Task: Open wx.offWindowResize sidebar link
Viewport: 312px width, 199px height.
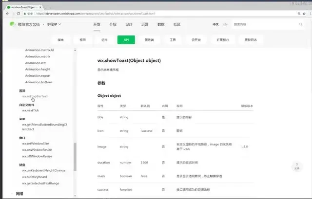Action: click(x=37, y=156)
